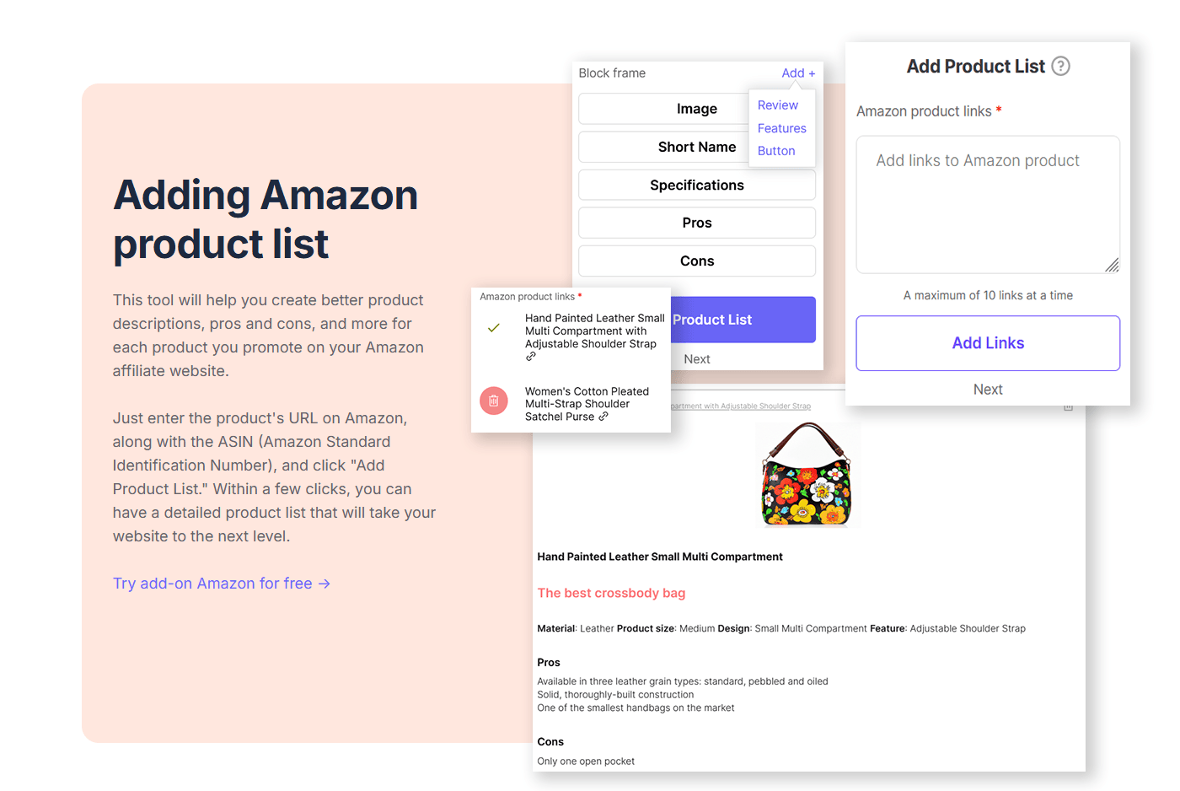Click the green checkmark beside Hand Painted Leather
This screenshot has height=791, width=1180.
coord(494,328)
